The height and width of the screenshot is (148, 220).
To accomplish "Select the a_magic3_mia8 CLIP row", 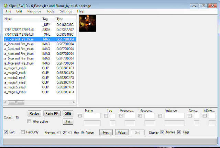I will (x=40, y=78).
